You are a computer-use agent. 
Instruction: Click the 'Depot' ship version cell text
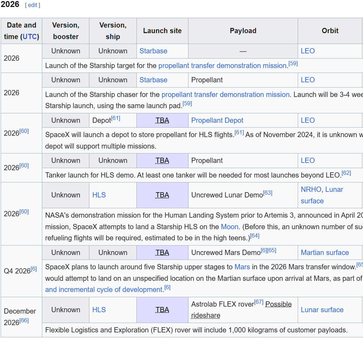(102, 120)
